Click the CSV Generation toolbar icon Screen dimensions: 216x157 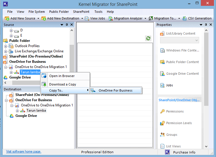tap(185, 18)
